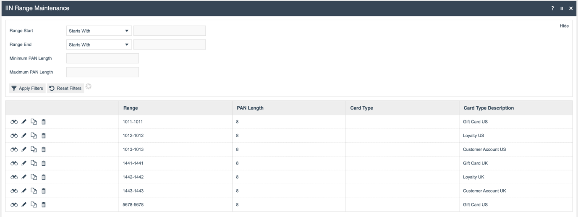Copy the 5678-5678 range row

tap(34, 205)
